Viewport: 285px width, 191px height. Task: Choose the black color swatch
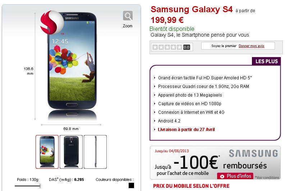pos(131,185)
